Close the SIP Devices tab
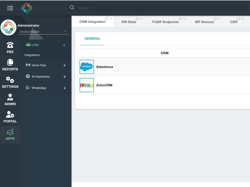Image resolution: width=250 pixels, height=187 pixels. pos(219,19)
